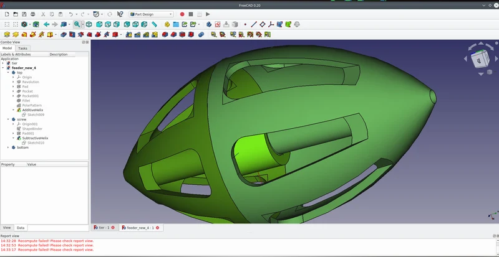The image size is (499, 257).
Task: Click the Boolean operation capsule icon
Action: [201, 35]
